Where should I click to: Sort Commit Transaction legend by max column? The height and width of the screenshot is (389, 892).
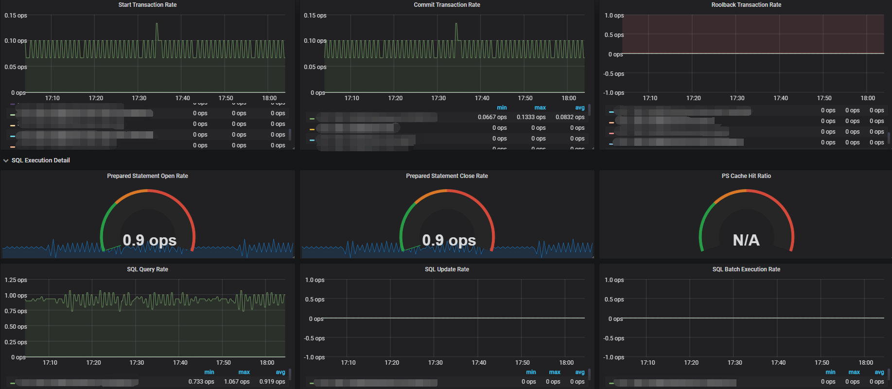pos(540,108)
